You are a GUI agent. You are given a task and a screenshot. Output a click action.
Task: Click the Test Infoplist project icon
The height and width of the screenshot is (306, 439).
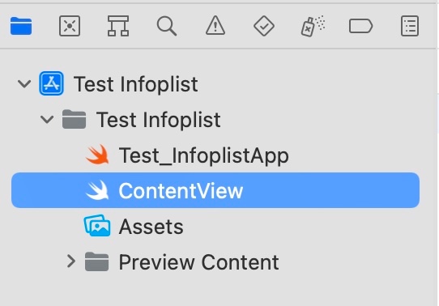tap(51, 83)
